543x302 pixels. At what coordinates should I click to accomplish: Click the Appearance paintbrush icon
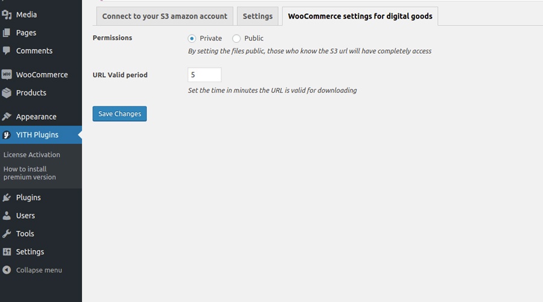(x=6, y=117)
